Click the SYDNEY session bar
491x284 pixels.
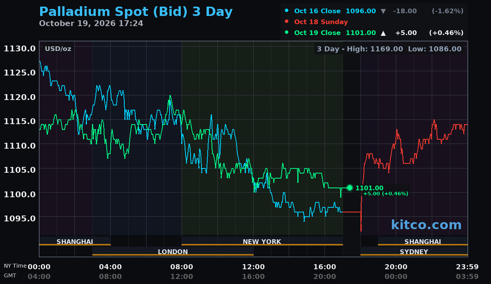414,252
